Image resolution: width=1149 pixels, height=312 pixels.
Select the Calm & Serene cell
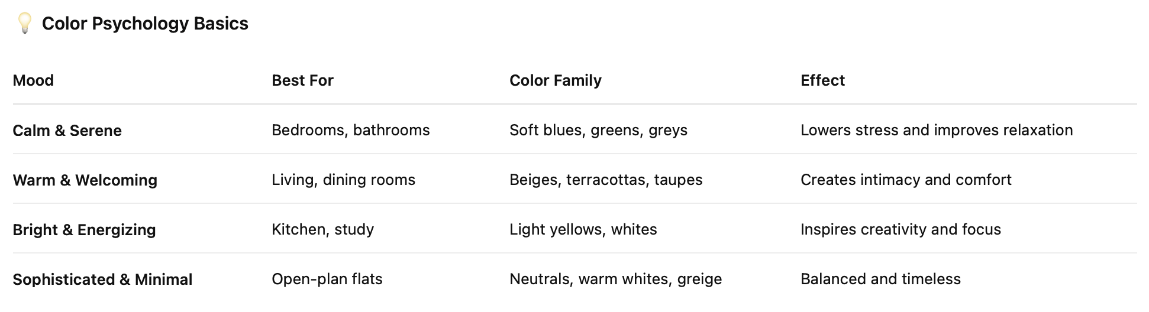67,130
